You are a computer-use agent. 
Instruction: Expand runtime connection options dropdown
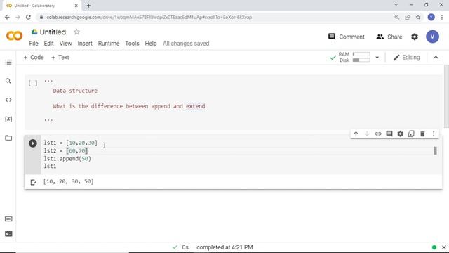[x=377, y=58]
